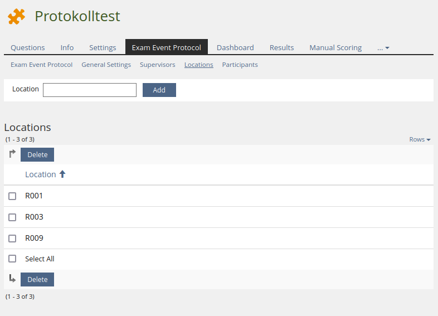Click the Location sort ascending arrow
The height and width of the screenshot is (316, 438).
[x=62, y=174]
